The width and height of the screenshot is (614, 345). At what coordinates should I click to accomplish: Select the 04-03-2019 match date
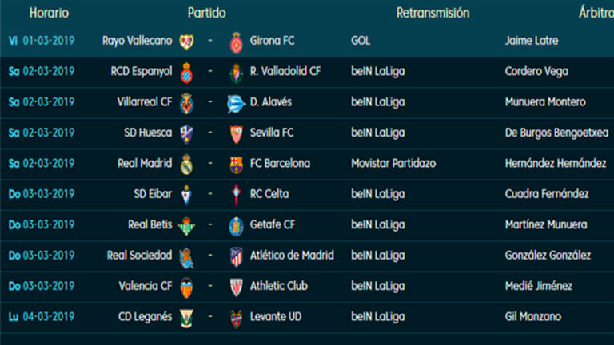tap(49, 317)
